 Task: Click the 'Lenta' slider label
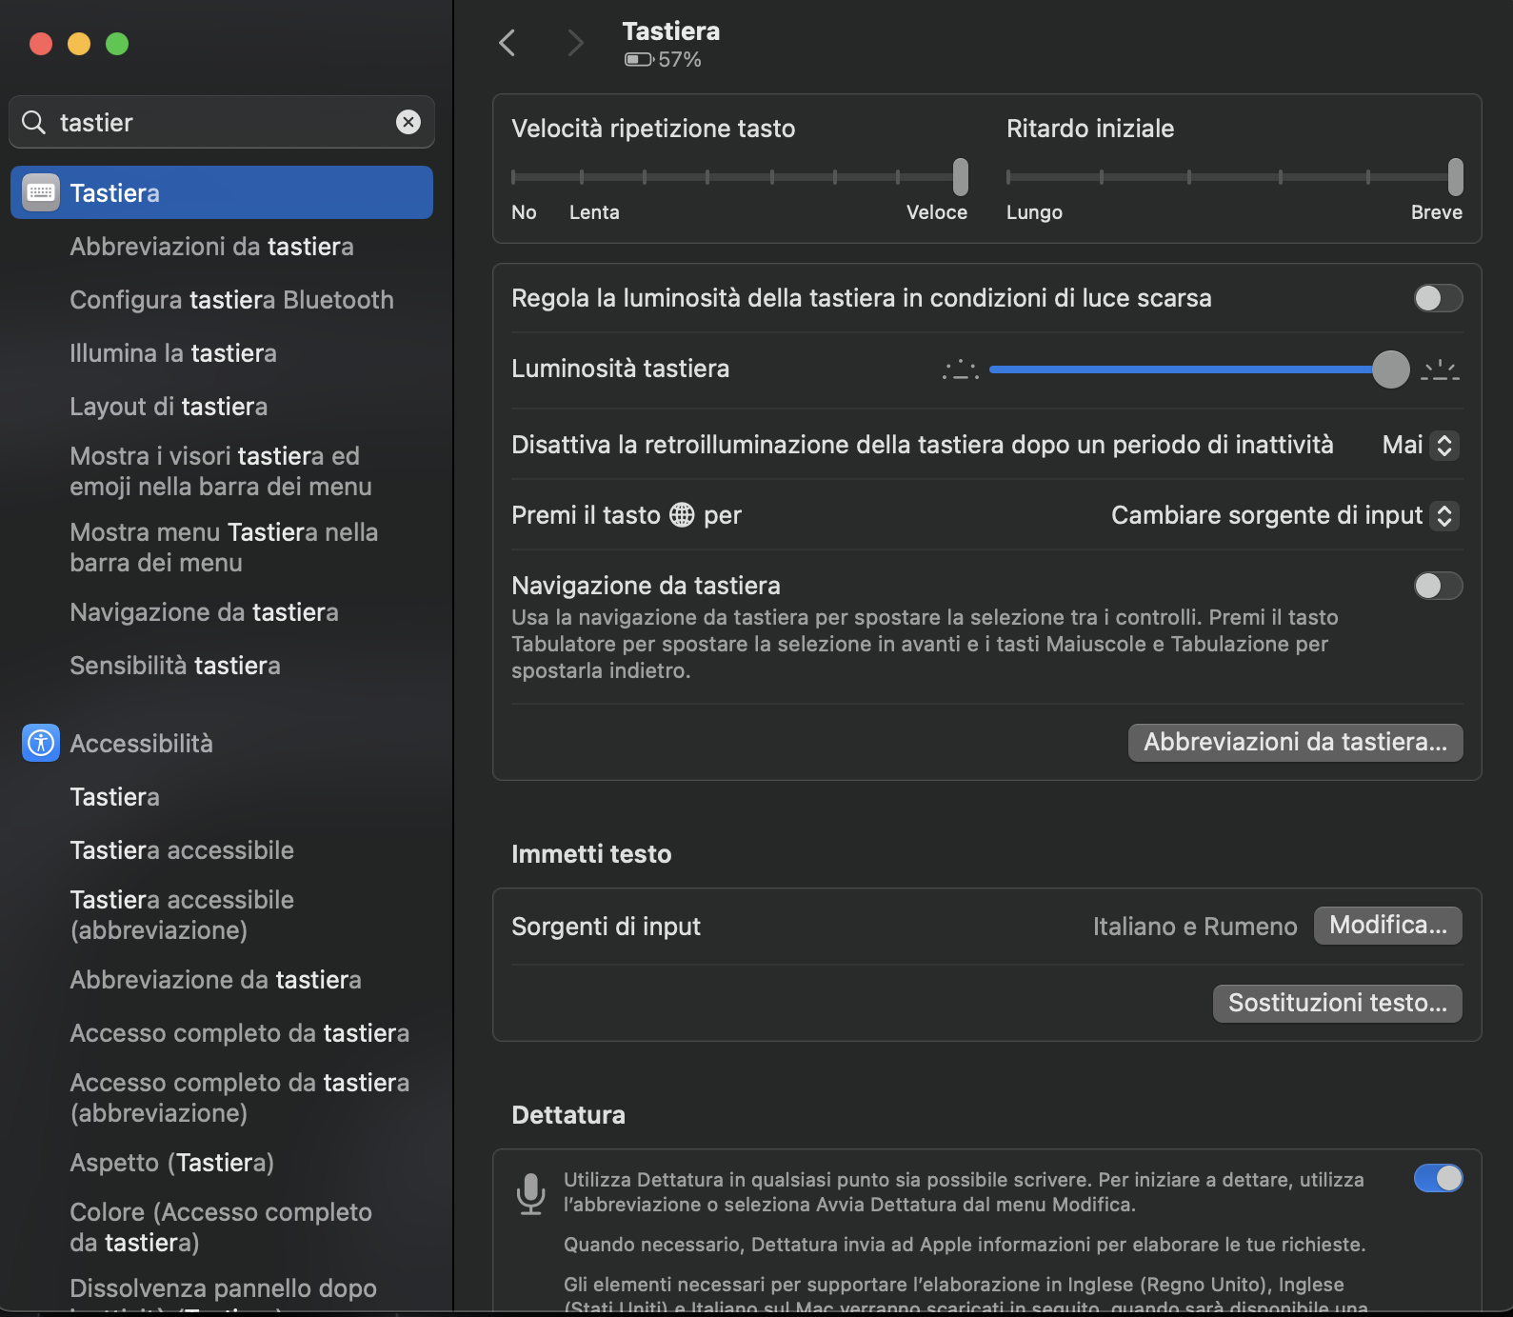coord(594,212)
